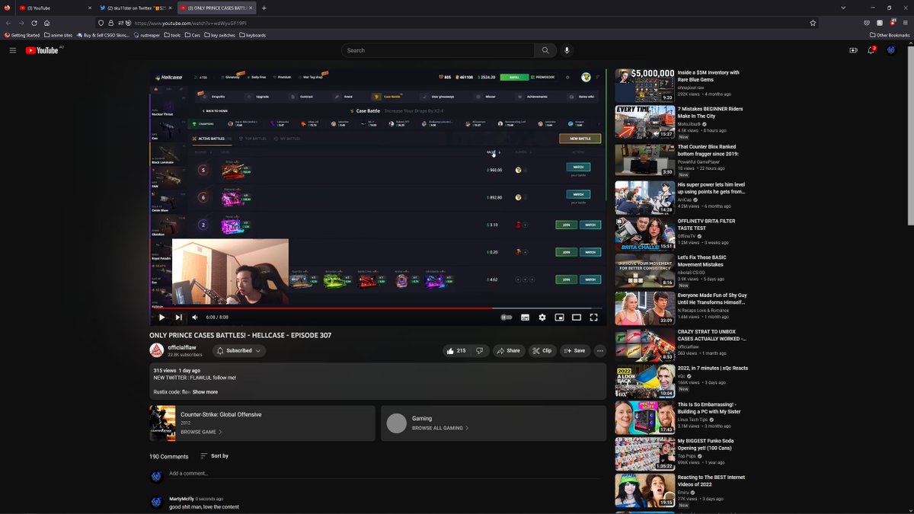Expand the Subscribed notification dropdown
The height and width of the screenshot is (514, 914).
[x=238, y=351]
